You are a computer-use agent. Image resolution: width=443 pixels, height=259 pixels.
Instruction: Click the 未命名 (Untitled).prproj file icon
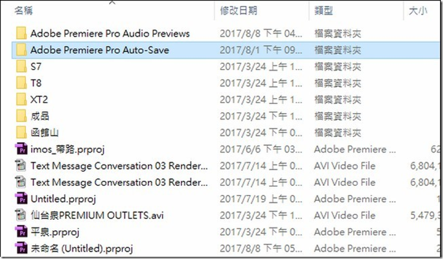point(21,249)
